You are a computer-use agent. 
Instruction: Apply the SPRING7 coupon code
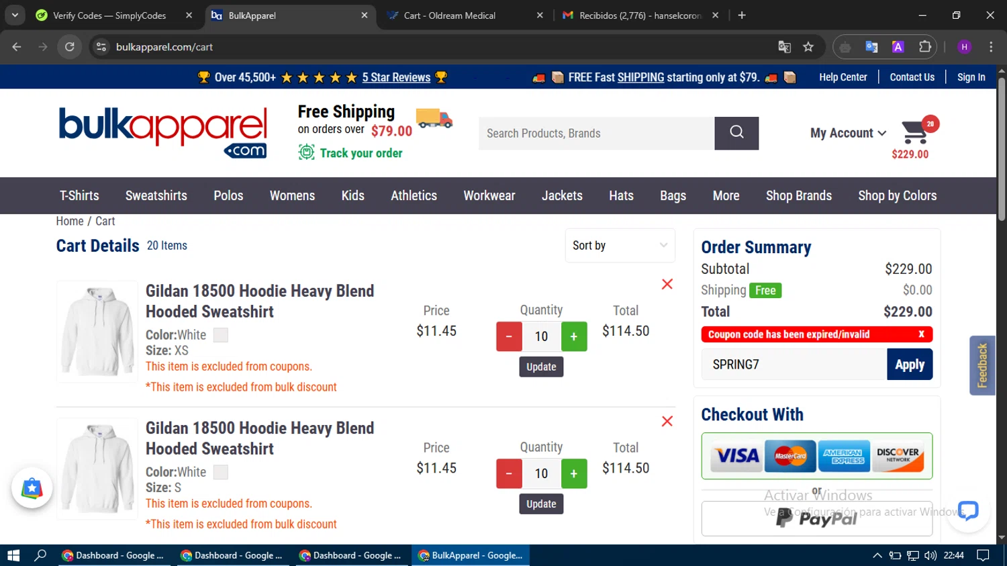coord(910,364)
